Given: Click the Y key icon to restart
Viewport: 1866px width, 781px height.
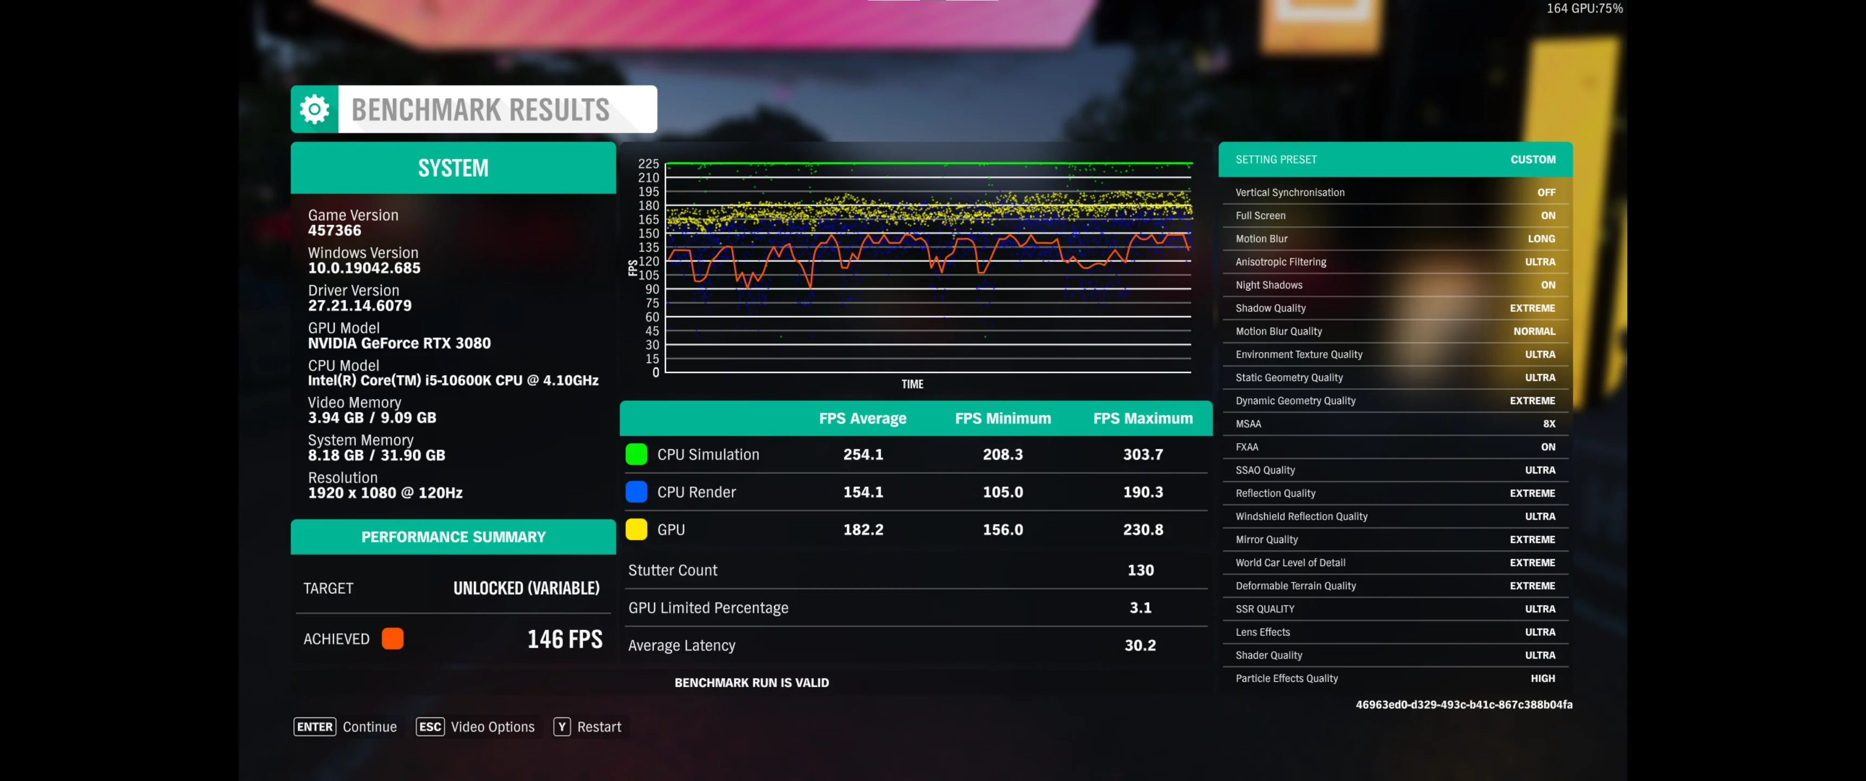Looking at the screenshot, I should pos(561,727).
